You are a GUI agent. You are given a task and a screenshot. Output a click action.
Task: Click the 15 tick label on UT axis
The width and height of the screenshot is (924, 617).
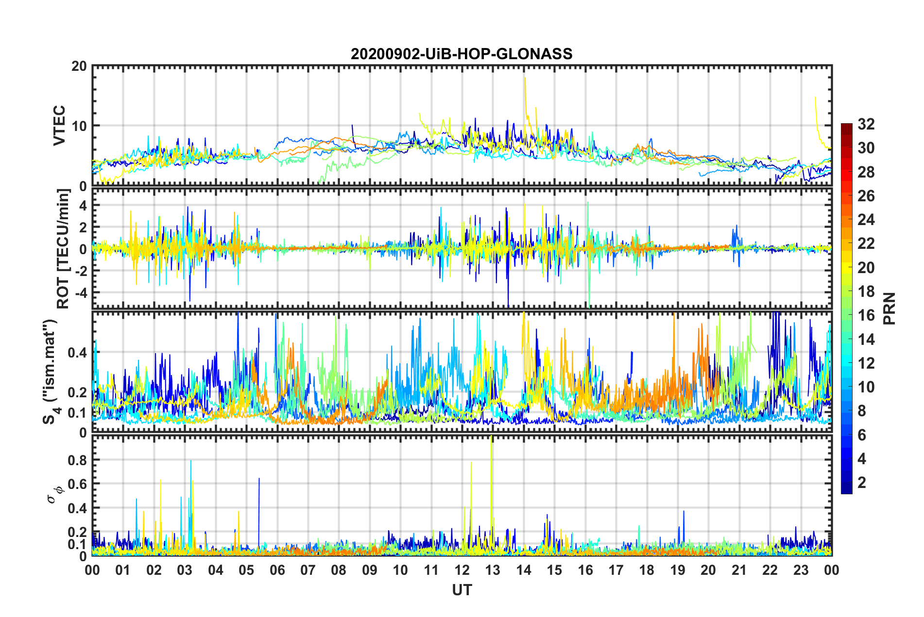554,569
